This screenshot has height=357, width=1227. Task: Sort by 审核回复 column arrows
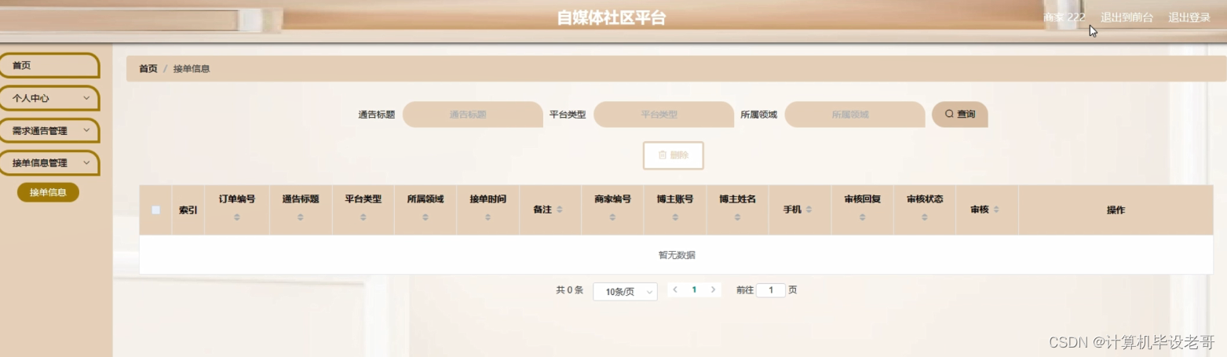pos(863,217)
